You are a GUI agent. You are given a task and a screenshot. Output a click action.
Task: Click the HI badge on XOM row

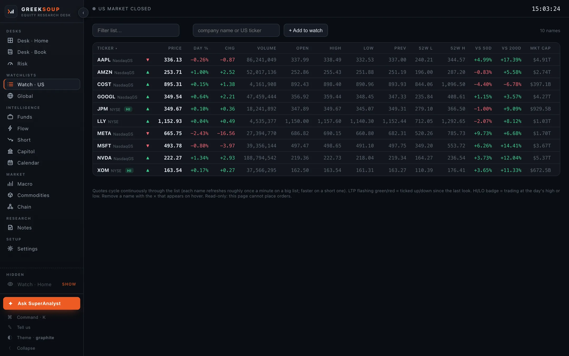tap(129, 171)
